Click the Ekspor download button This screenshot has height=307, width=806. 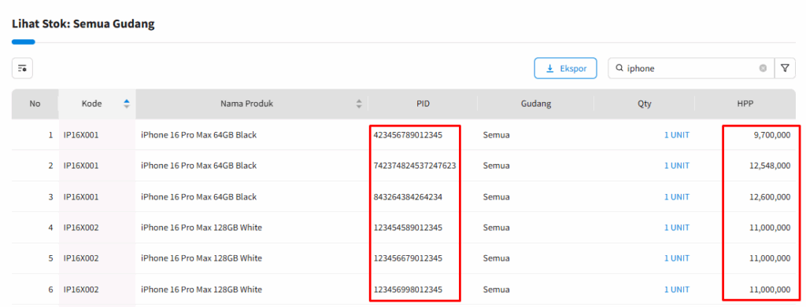coord(565,68)
